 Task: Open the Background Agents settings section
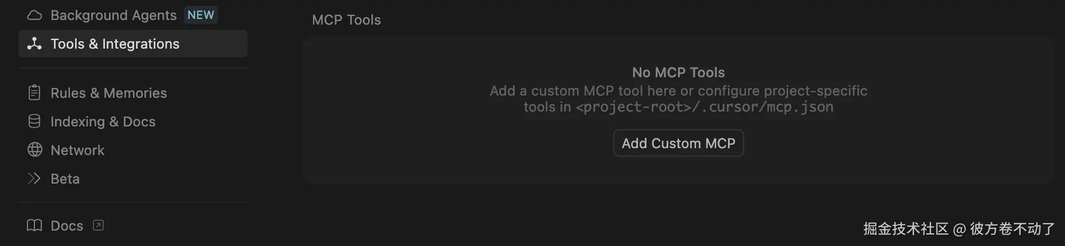pos(113,15)
